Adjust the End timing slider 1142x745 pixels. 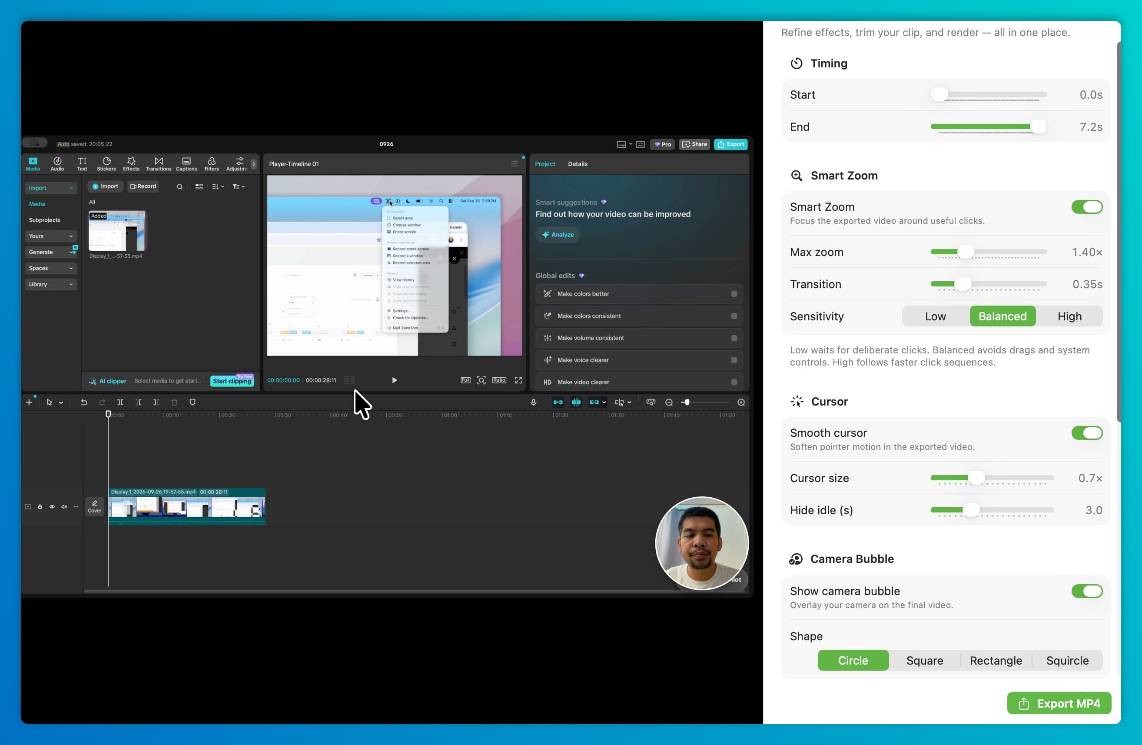[x=1038, y=127]
